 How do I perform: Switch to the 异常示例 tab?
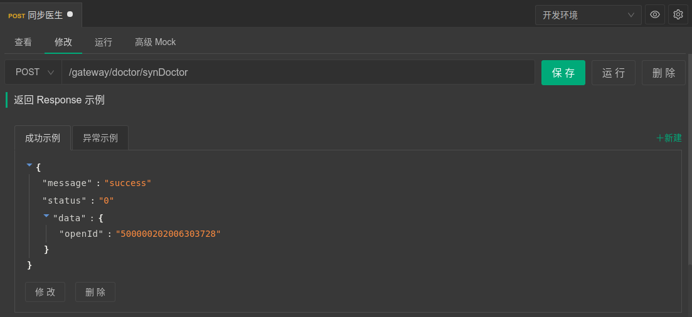[100, 138]
